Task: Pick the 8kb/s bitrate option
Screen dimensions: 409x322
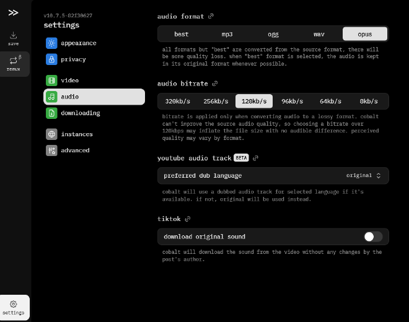Action: [369, 102]
